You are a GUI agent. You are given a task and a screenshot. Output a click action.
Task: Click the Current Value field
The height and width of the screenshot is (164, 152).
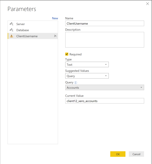pyautogui.click(x=105, y=101)
